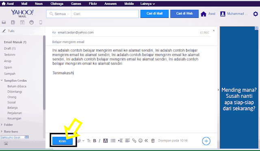Select the Belanja smart view
The width and height of the screenshot is (260, 151).
13,108
